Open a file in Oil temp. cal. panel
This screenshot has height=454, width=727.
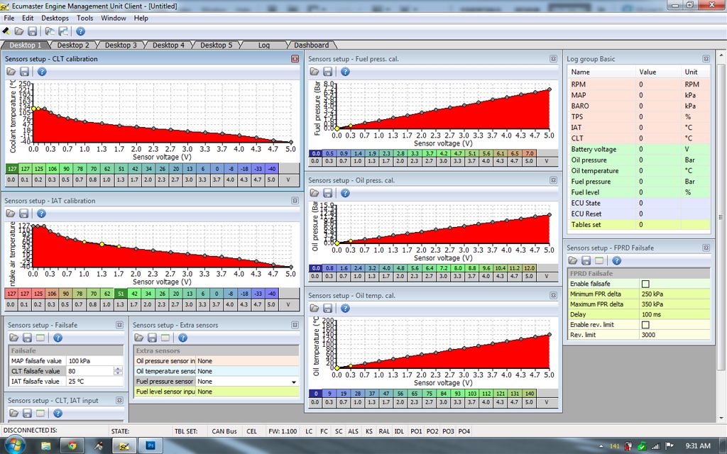pyautogui.click(x=315, y=308)
